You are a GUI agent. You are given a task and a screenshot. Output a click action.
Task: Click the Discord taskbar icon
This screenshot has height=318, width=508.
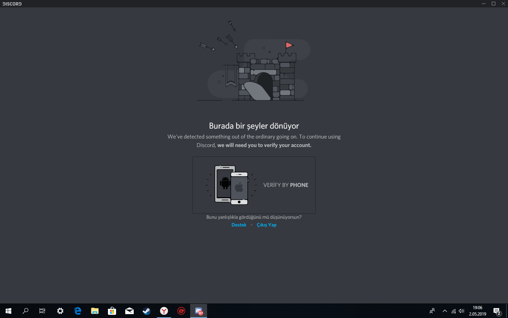[199, 311]
